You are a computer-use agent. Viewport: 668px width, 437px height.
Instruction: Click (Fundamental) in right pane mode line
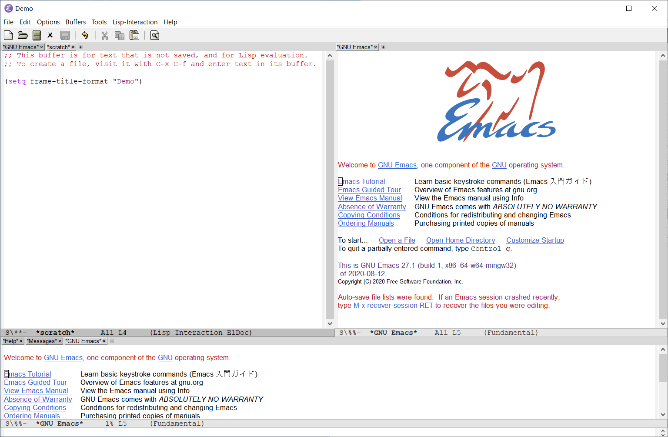tap(511, 333)
